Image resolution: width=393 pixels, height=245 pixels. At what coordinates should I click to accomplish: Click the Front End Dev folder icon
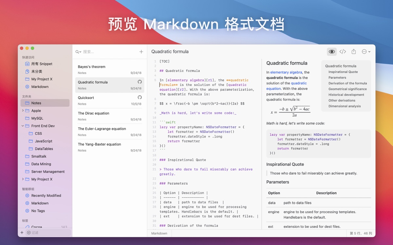tap(27, 126)
